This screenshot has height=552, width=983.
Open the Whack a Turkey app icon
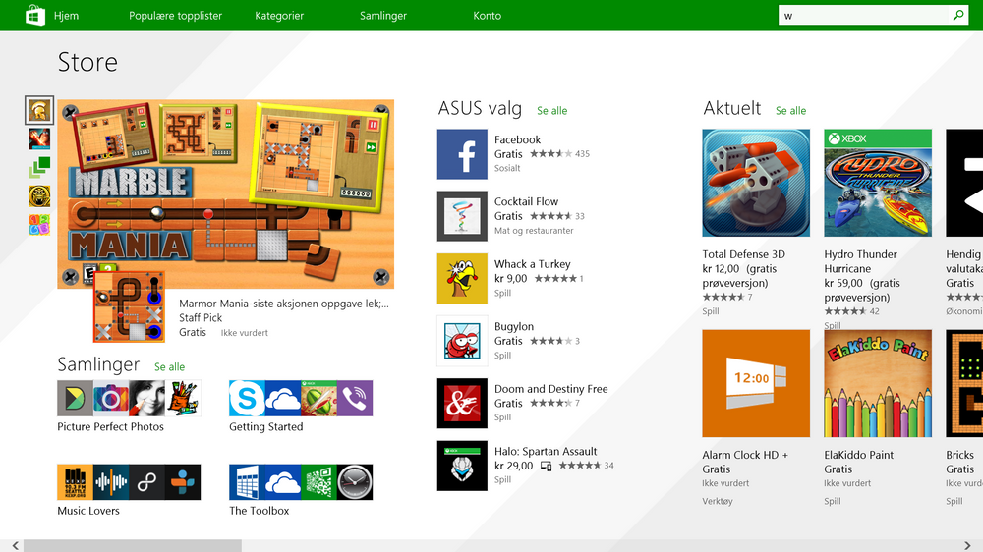[462, 279]
